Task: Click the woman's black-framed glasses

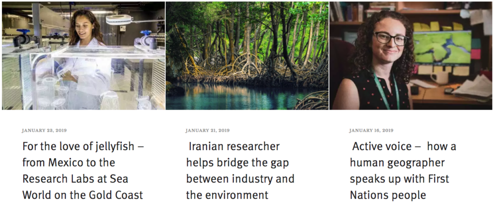Action: (391, 39)
